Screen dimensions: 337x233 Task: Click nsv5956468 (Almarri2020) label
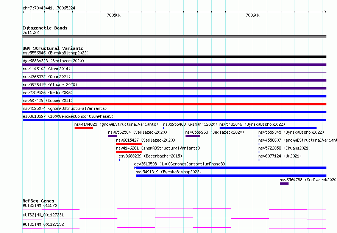[x=190, y=124]
